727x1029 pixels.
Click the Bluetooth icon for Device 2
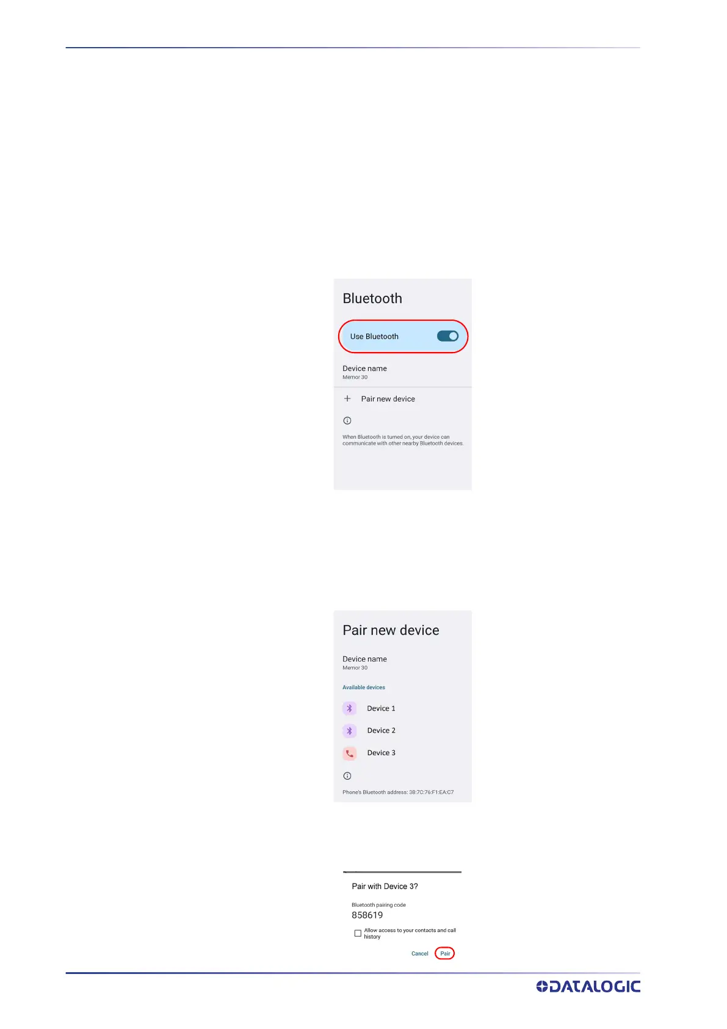pos(349,731)
